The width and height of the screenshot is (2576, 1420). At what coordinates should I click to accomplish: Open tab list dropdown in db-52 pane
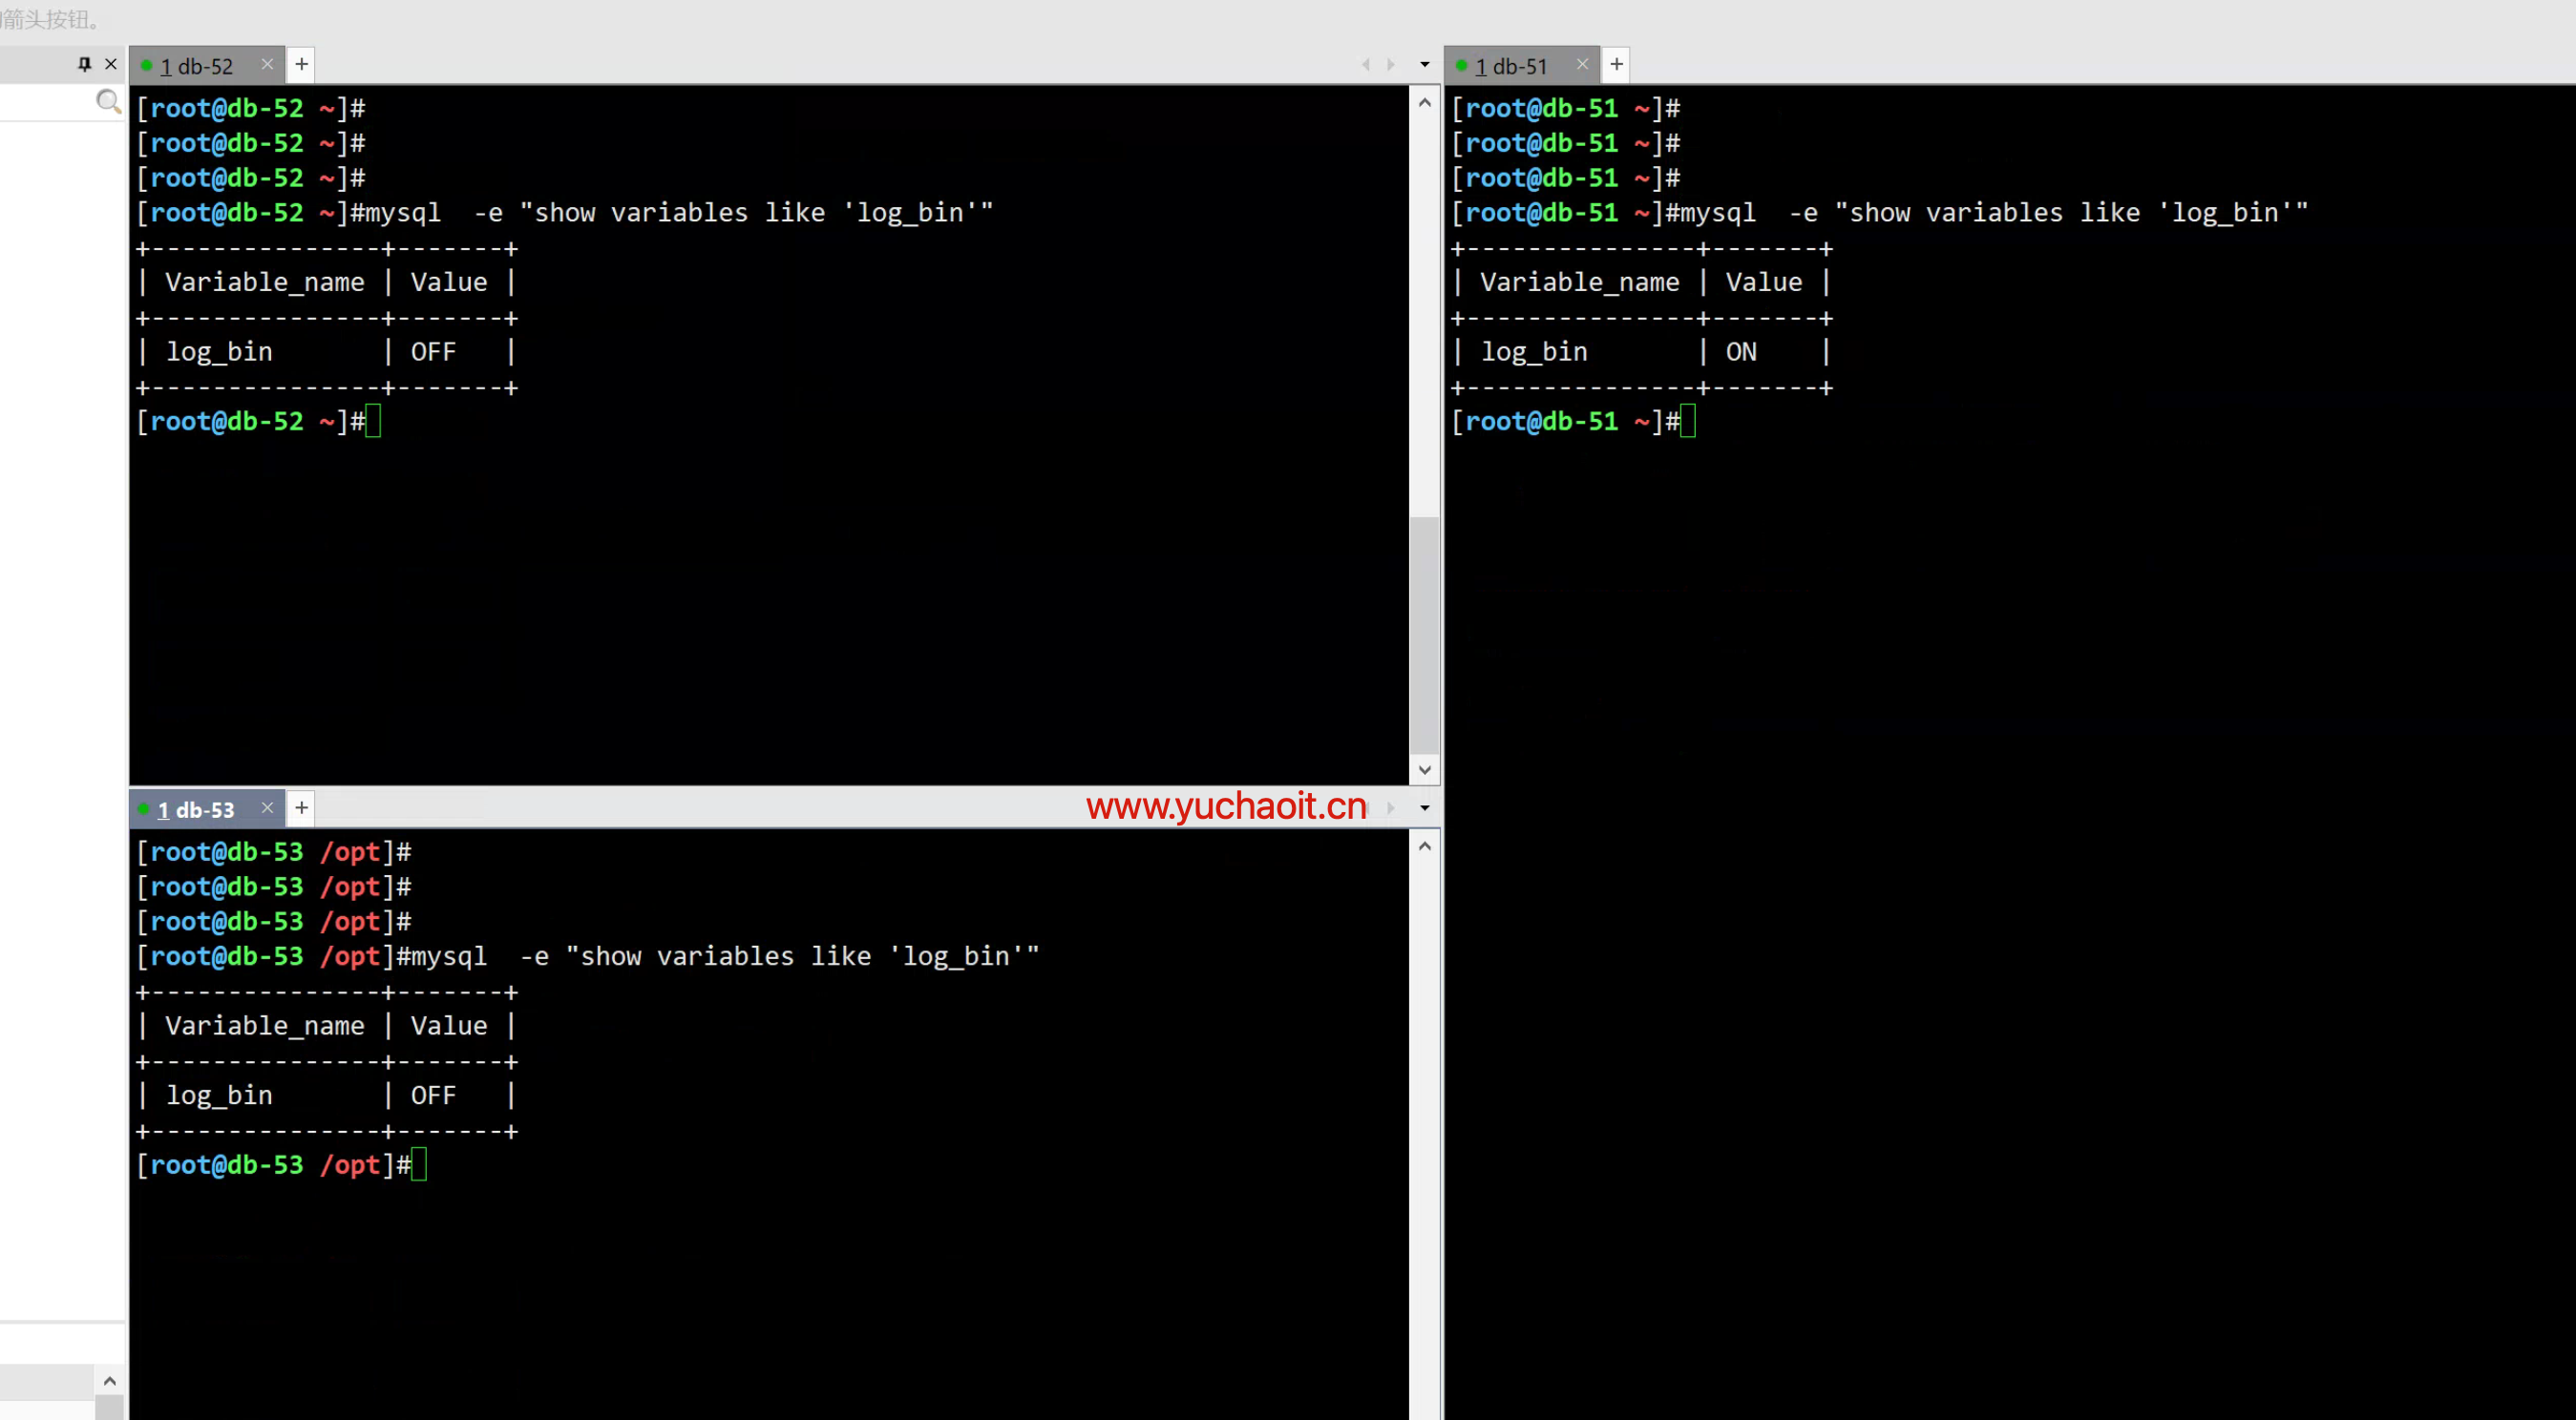click(1425, 65)
